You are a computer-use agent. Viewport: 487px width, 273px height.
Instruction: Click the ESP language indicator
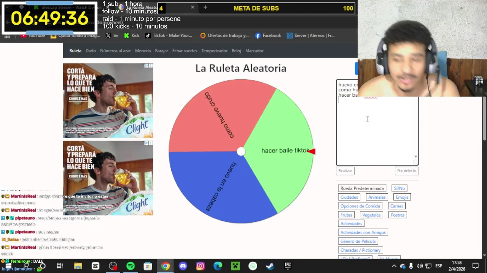(x=438, y=266)
